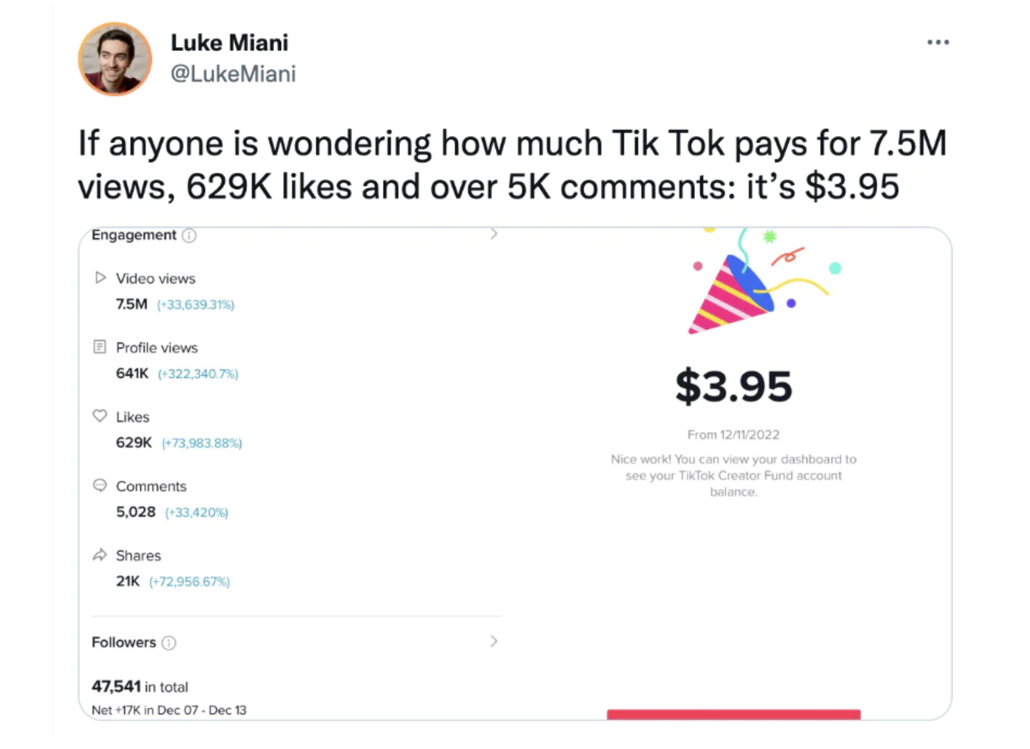Click the Engagement section heading
This screenshot has width=1030, height=749.
pos(133,235)
